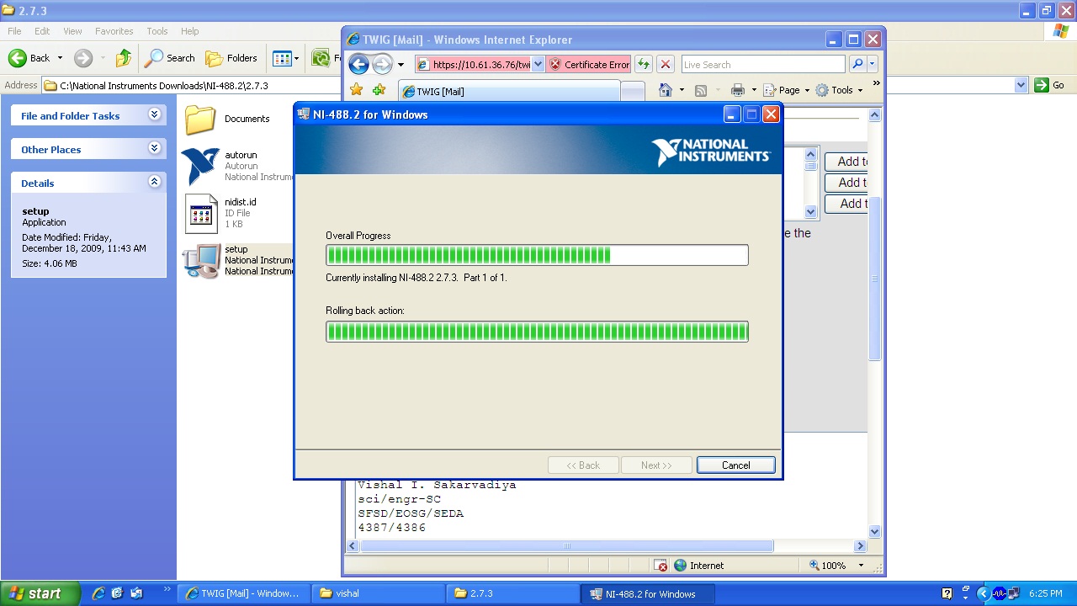Image resolution: width=1077 pixels, height=606 pixels.
Task: Click the system clock showing 6:25 PM
Action: pos(1046,593)
